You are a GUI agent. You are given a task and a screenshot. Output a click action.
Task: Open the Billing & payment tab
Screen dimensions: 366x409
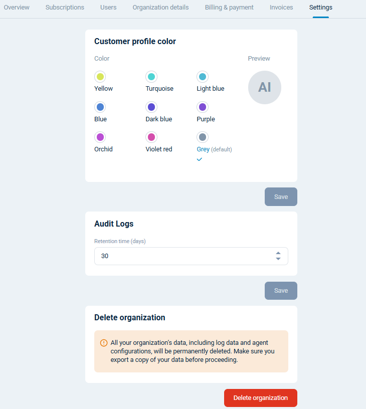pos(229,8)
